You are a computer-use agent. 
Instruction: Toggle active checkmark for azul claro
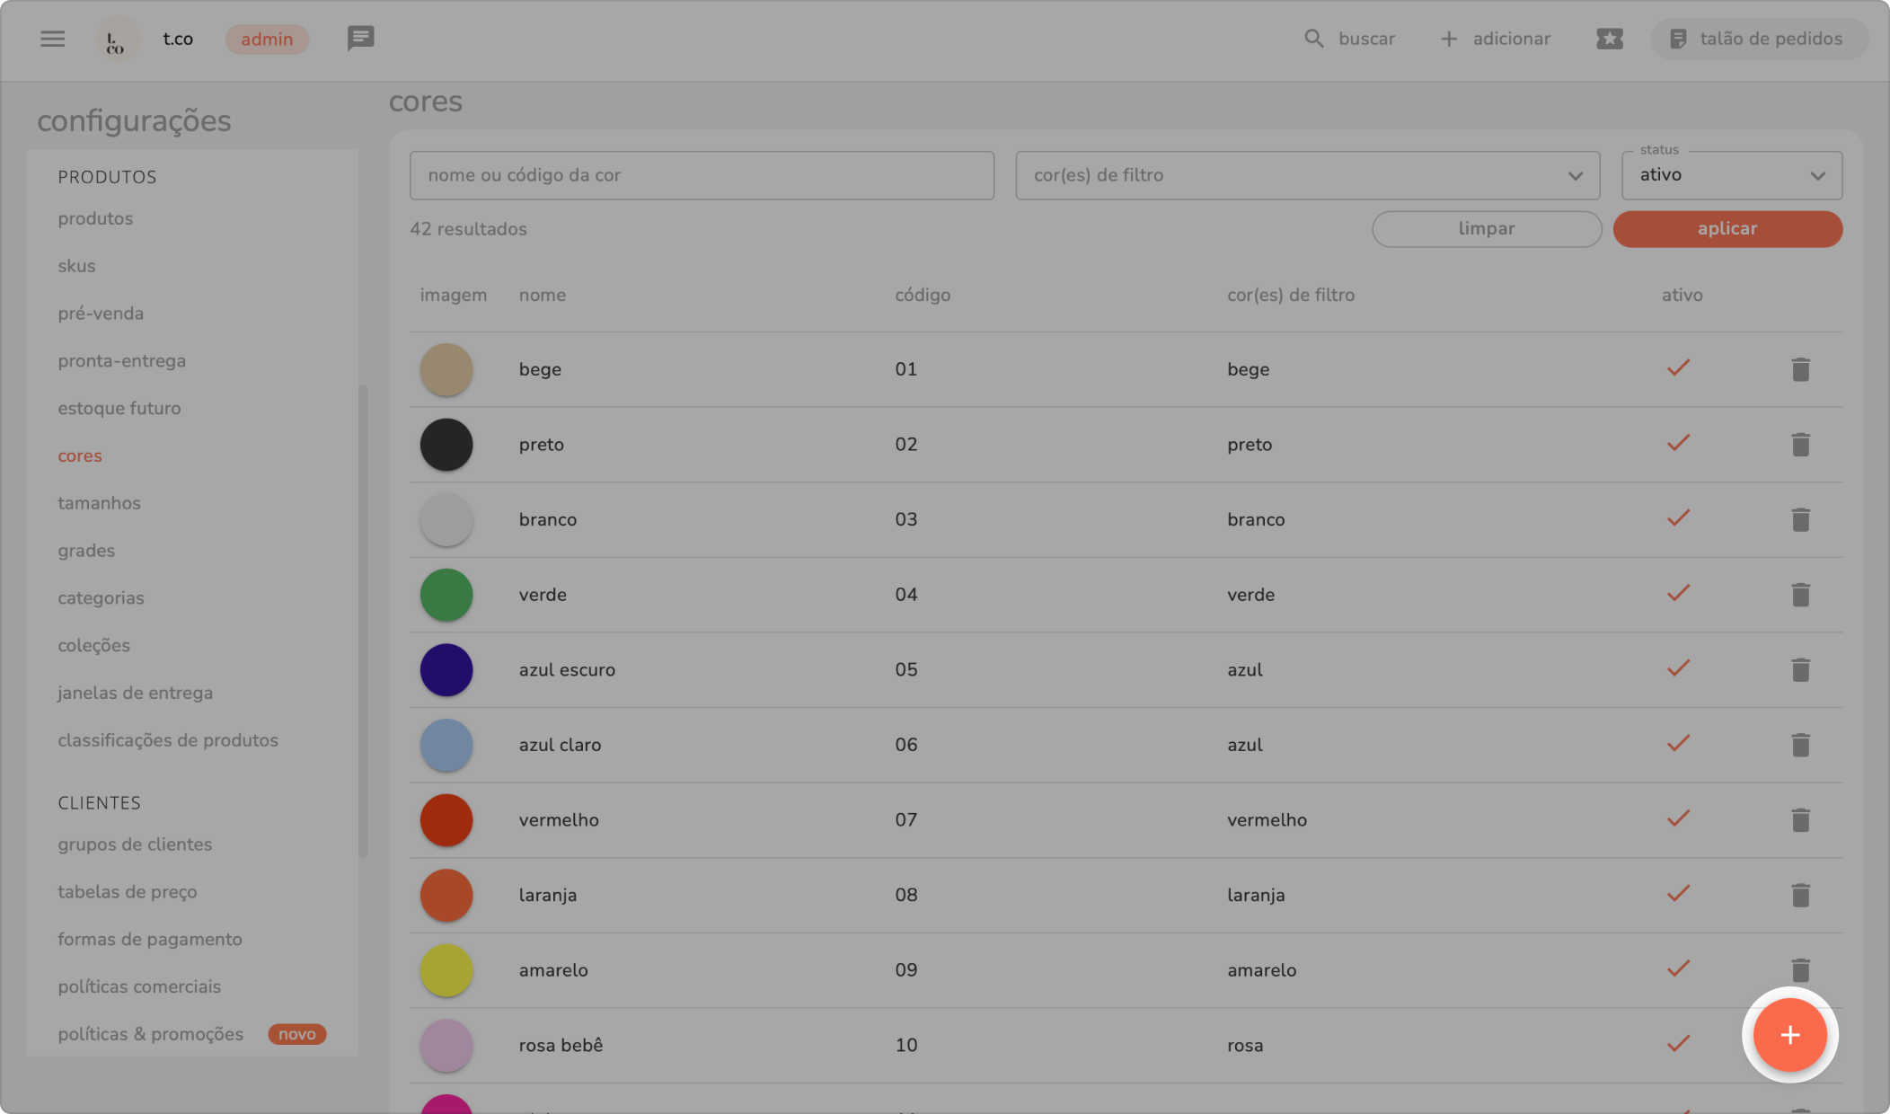coord(1678,744)
